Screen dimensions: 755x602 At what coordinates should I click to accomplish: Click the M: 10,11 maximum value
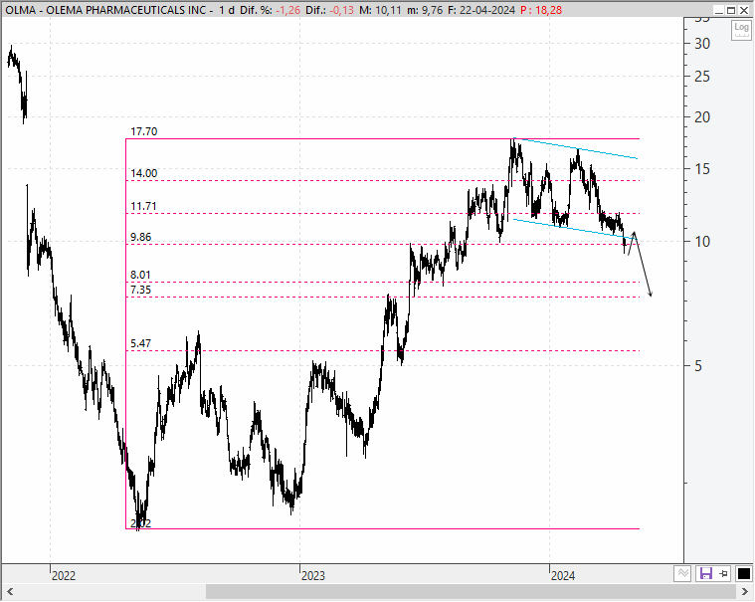point(380,10)
